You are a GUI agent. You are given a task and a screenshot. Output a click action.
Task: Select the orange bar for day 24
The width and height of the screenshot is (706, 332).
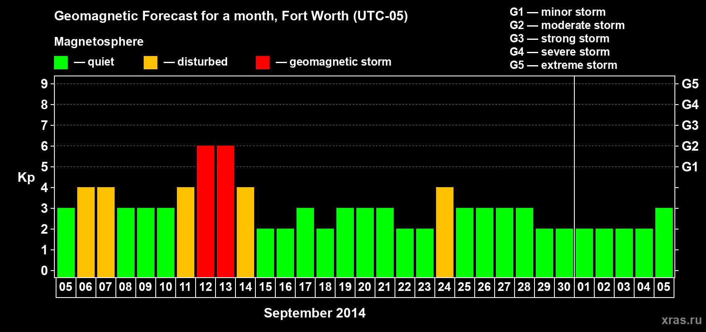445,232
